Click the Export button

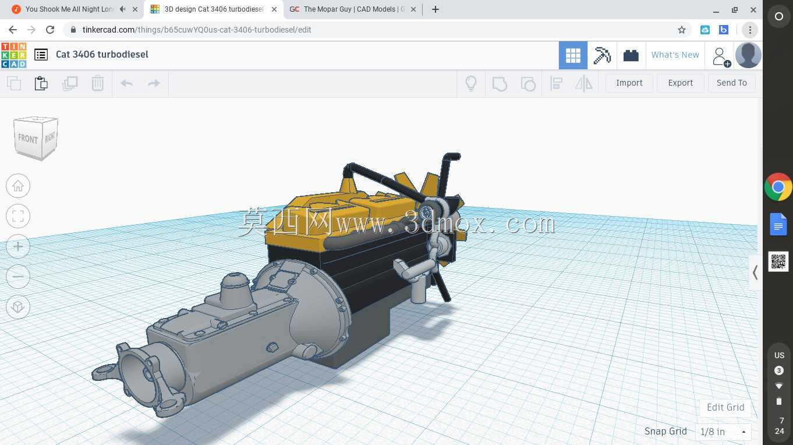(681, 83)
